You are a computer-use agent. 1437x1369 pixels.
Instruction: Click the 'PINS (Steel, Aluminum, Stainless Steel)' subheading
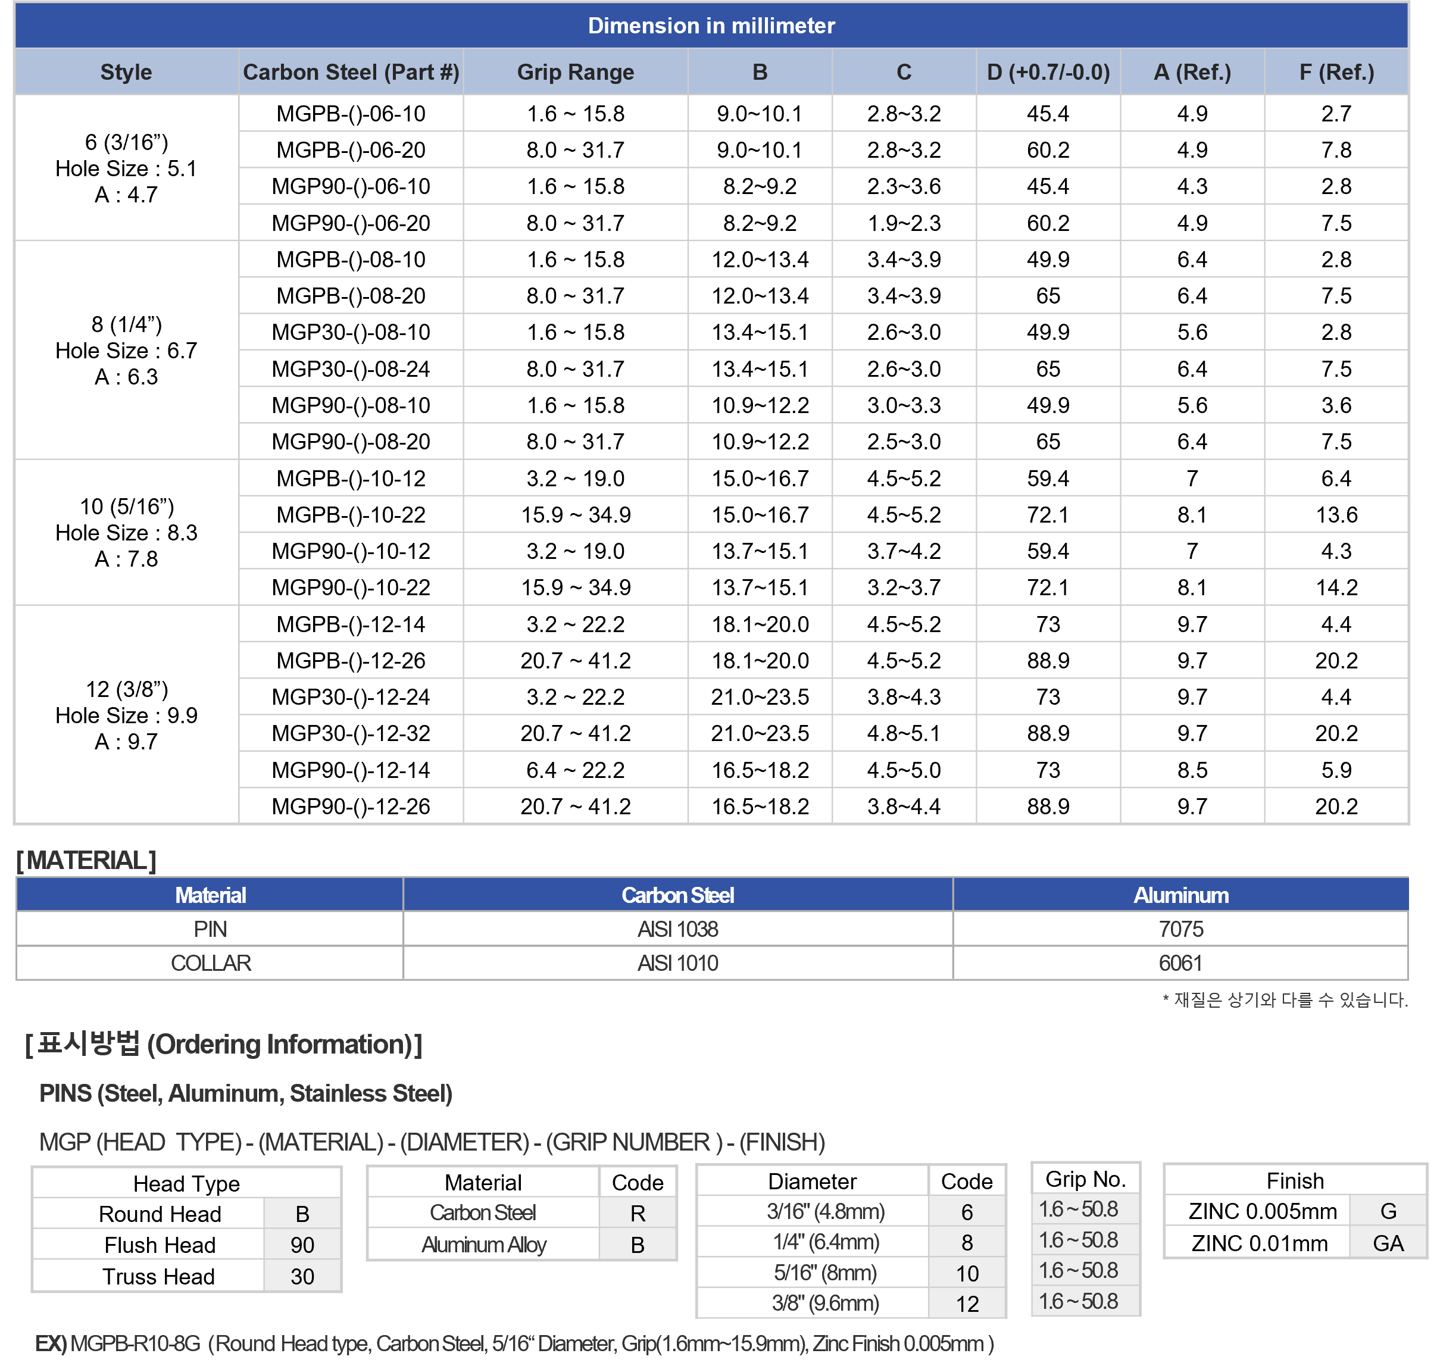[246, 1094]
